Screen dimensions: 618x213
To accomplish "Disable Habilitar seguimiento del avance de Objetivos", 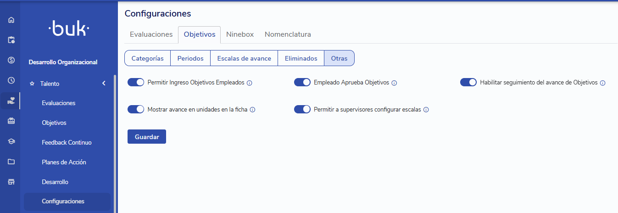I will pos(468,82).
